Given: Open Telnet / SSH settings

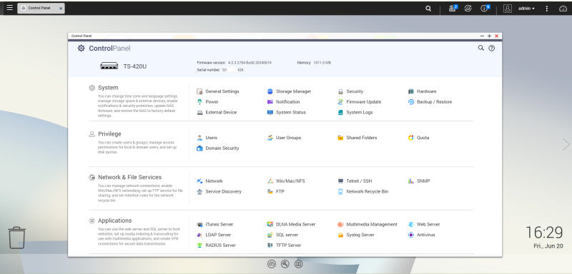Looking at the screenshot, I should [x=355, y=181].
